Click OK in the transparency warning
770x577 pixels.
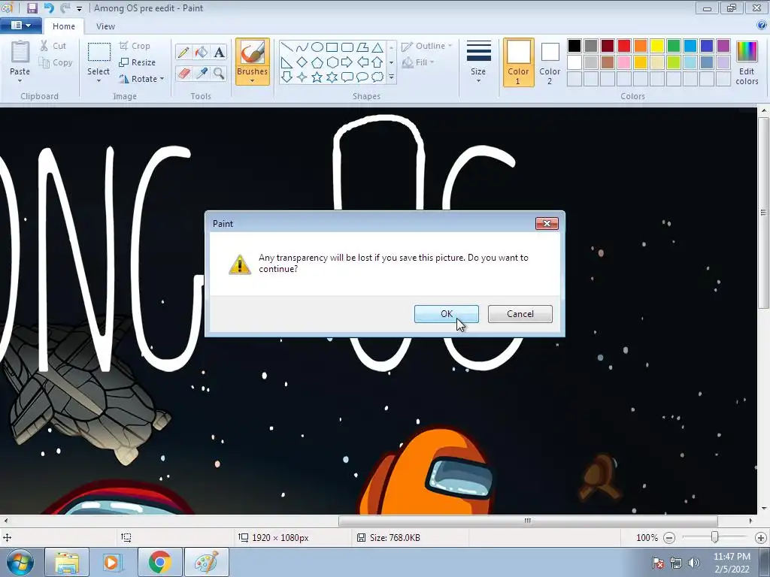(447, 314)
